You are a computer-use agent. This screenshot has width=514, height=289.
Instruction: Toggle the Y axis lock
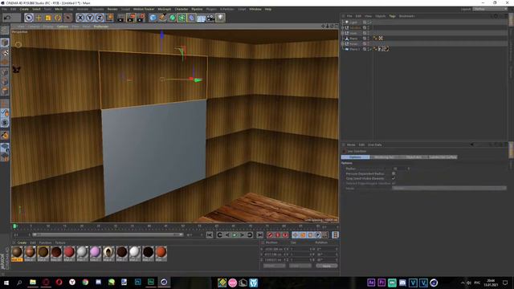(x=90, y=18)
